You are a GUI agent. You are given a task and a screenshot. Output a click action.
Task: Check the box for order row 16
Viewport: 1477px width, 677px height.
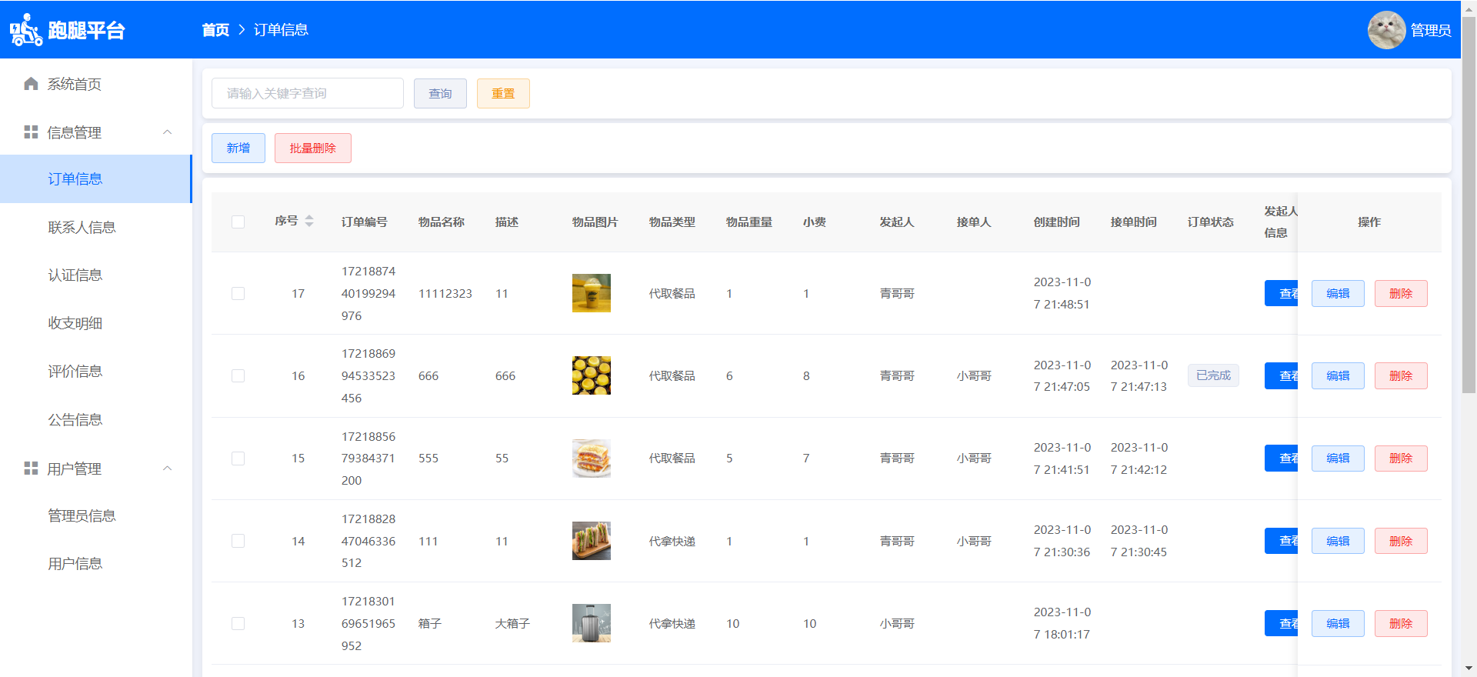238,376
